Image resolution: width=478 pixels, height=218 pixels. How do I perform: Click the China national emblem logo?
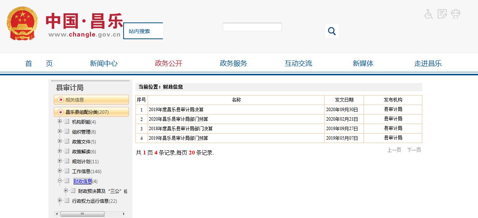pos(22,24)
